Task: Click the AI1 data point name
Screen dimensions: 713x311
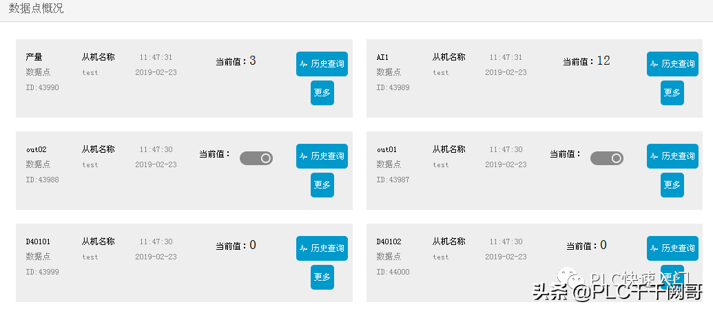Action: [x=383, y=57]
